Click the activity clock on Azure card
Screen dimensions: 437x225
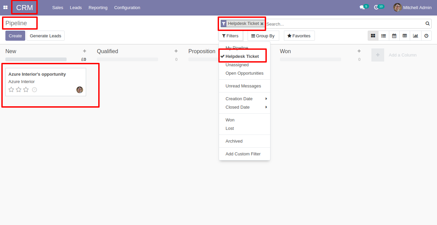(x=34, y=90)
